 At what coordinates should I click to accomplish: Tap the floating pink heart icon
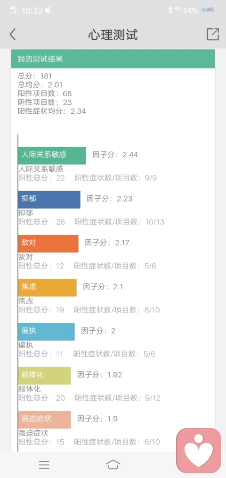pyautogui.click(x=199, y=451)
